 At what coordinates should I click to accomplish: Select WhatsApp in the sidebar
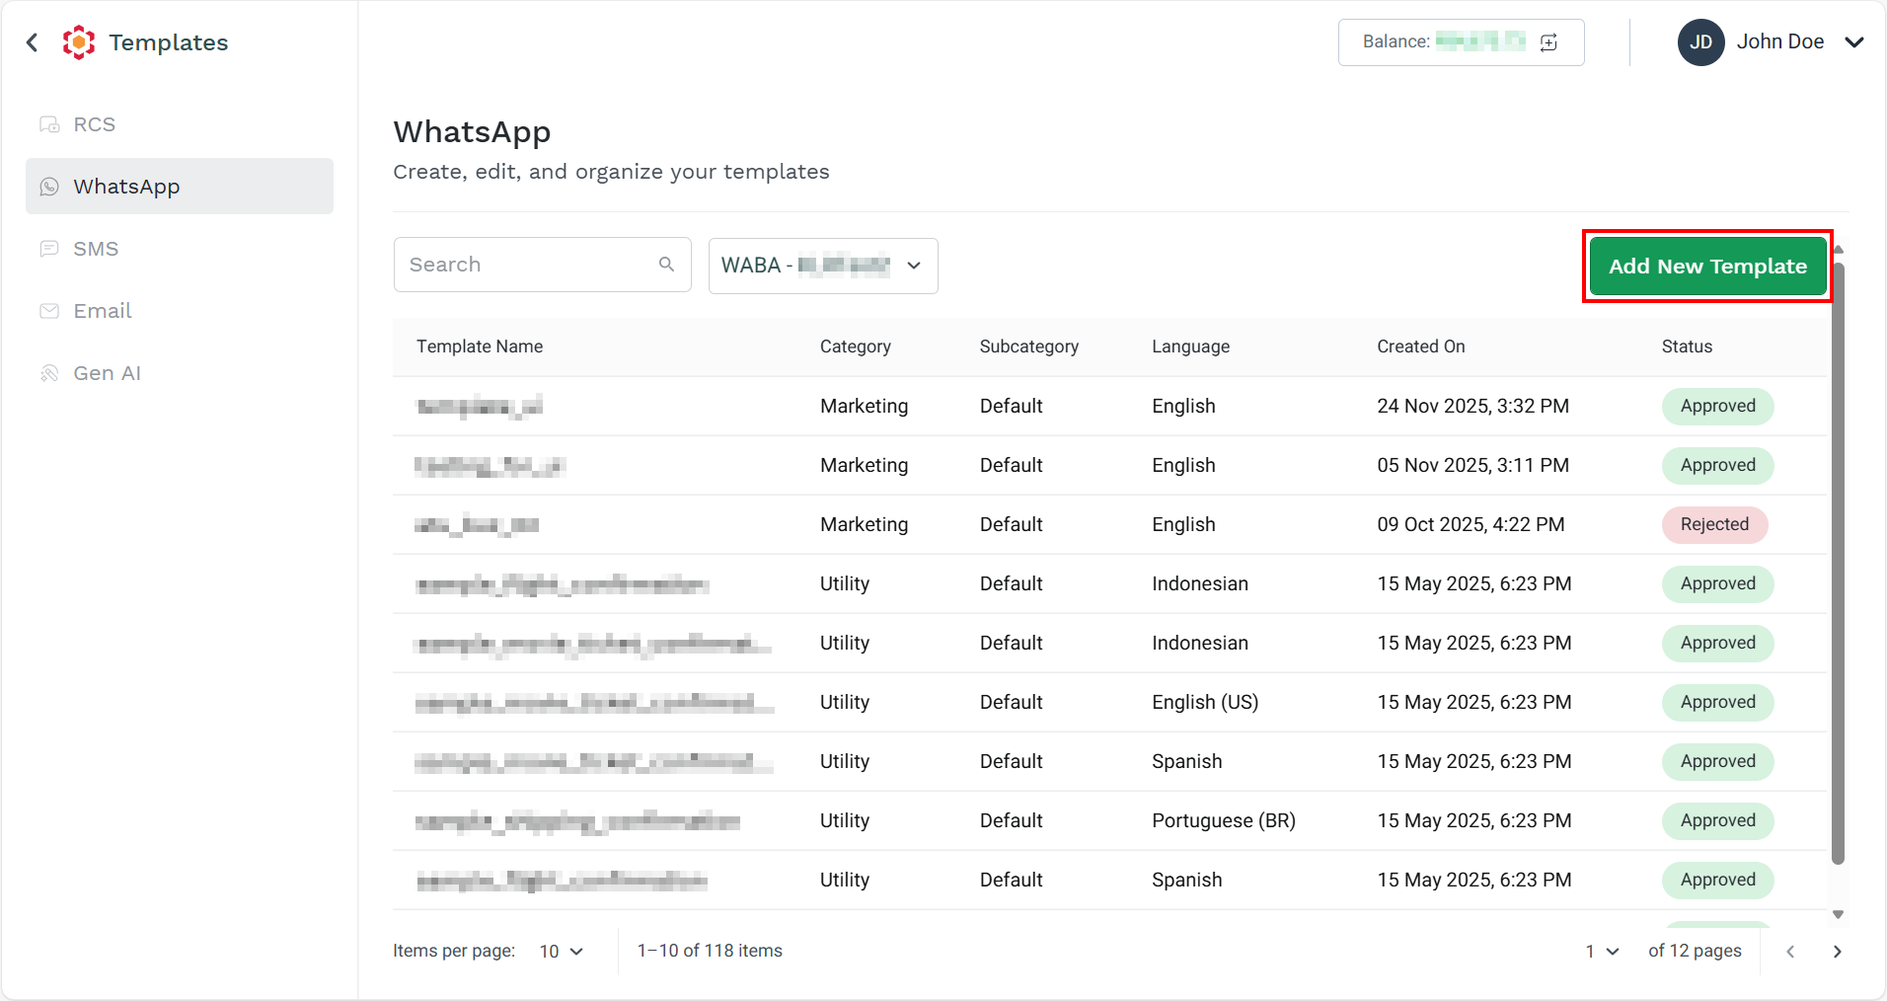[180, 187]
